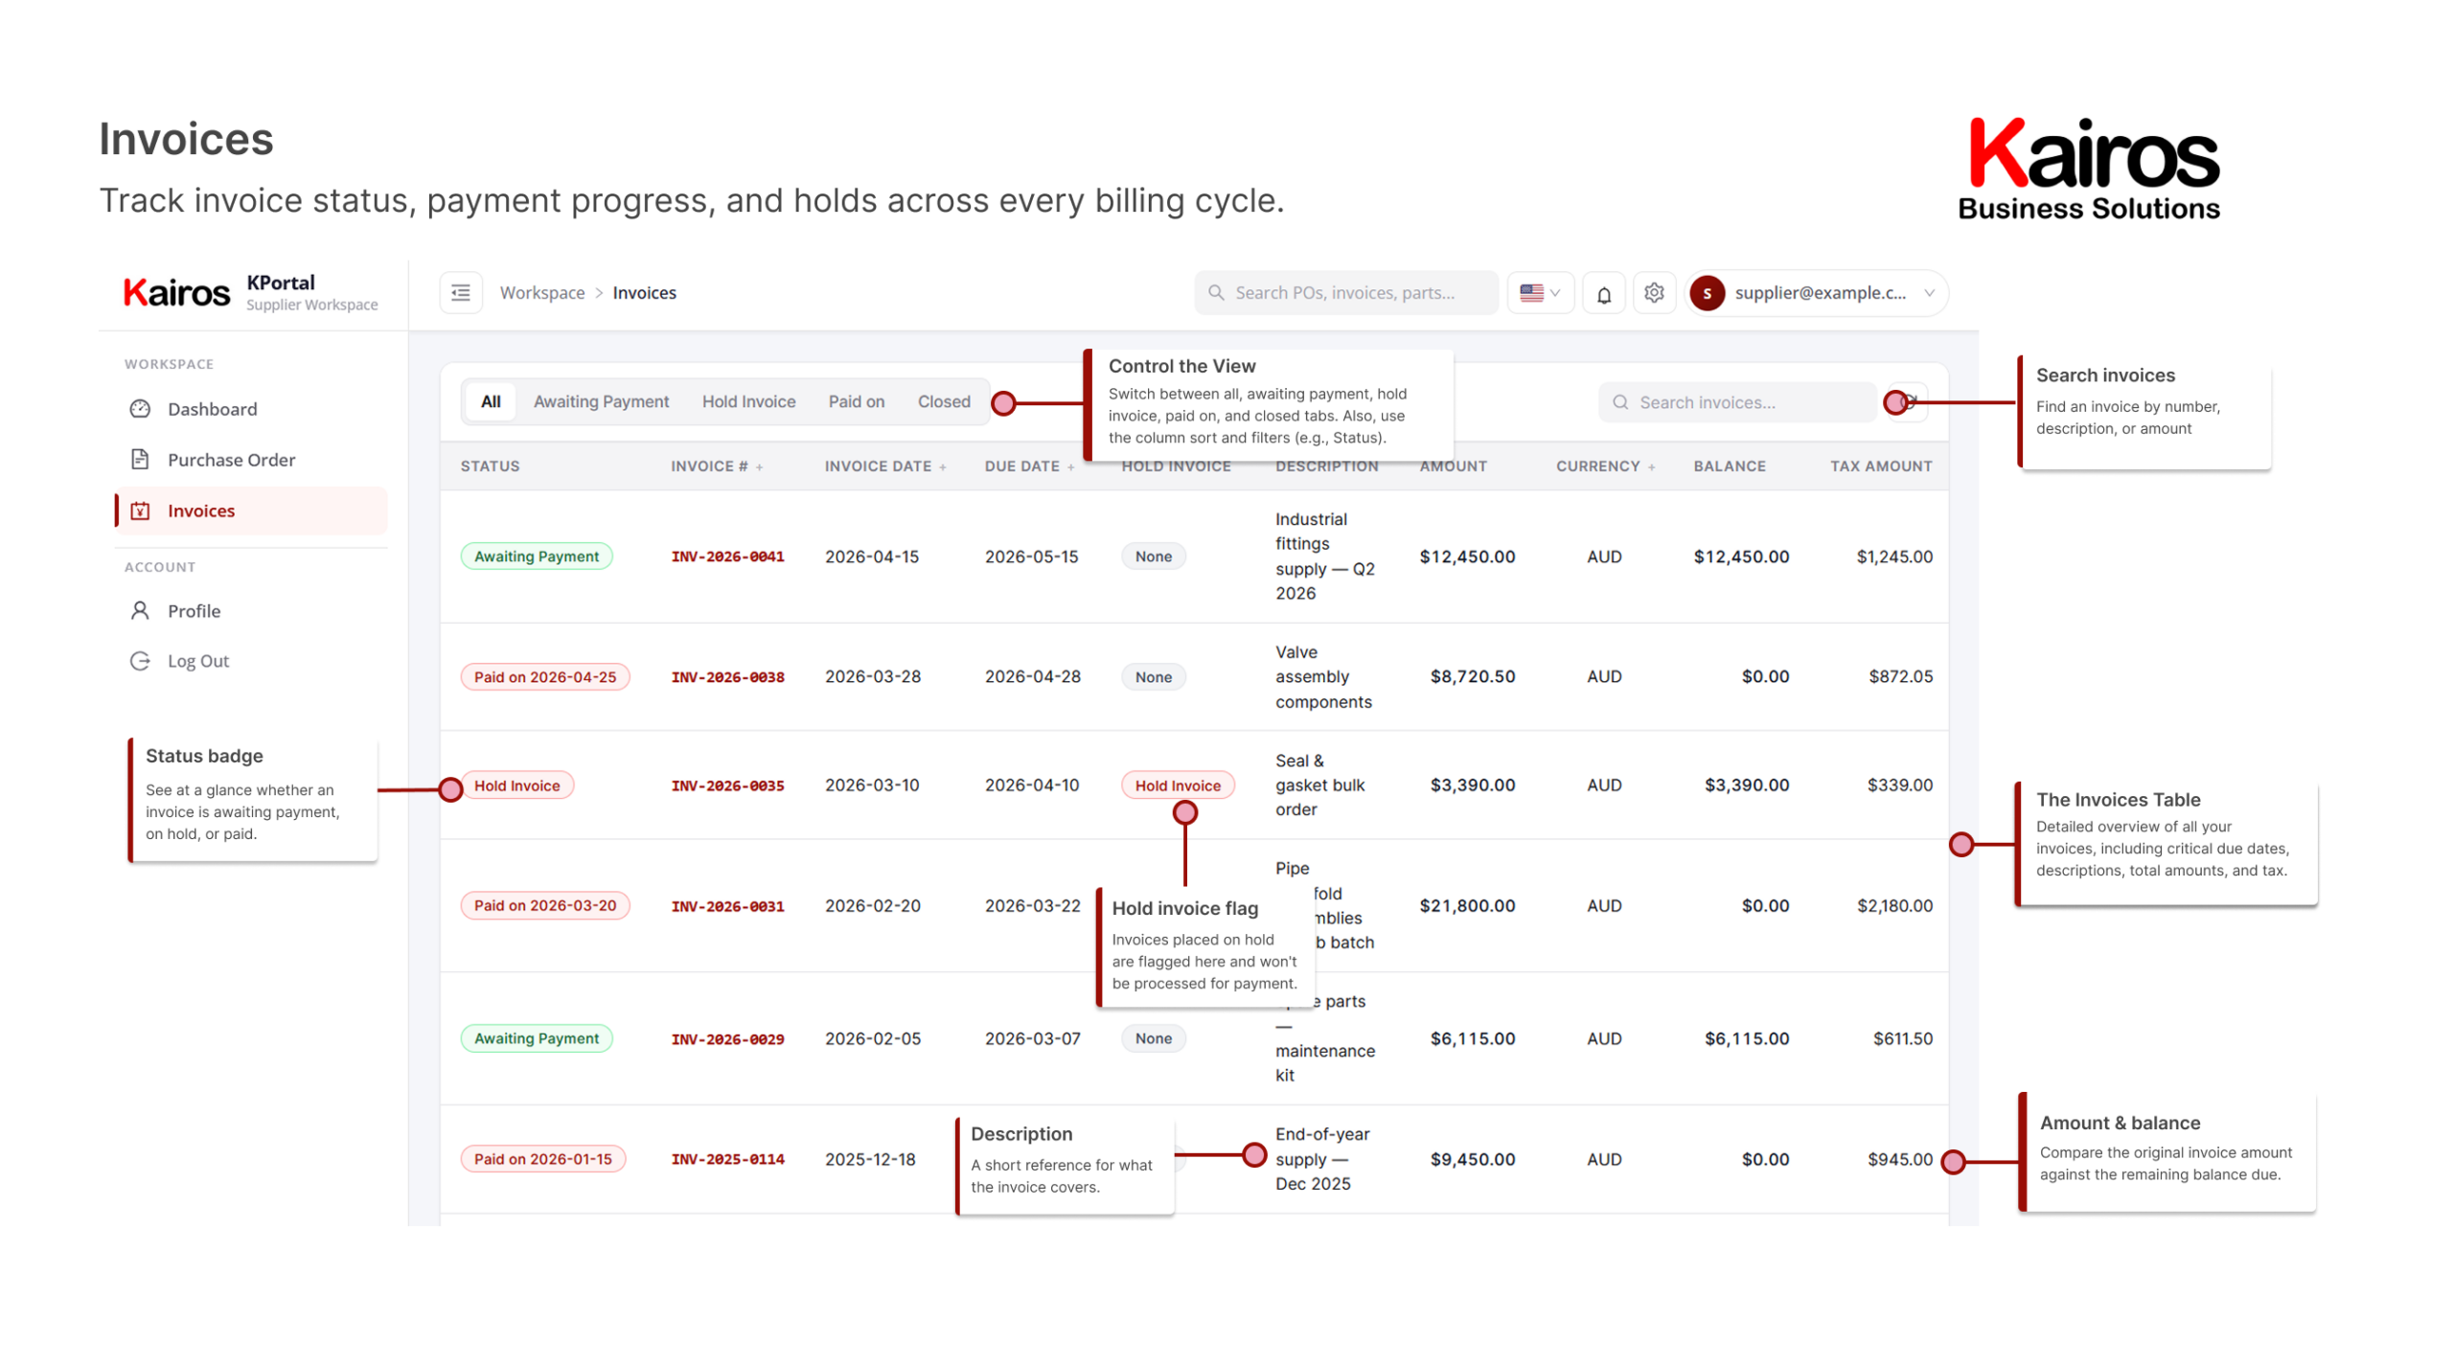The height and width of the screenshot is (1364, 2453).
Task: Open invoice INV-2026-0031
Action: tap(727, 906)
